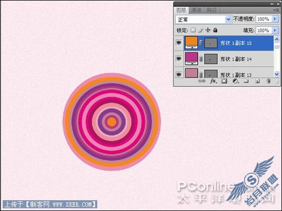The width and height of the screenshot is (282, 211).
Task: Open the 填充 fill slider arrow
Action: point(275,30)
